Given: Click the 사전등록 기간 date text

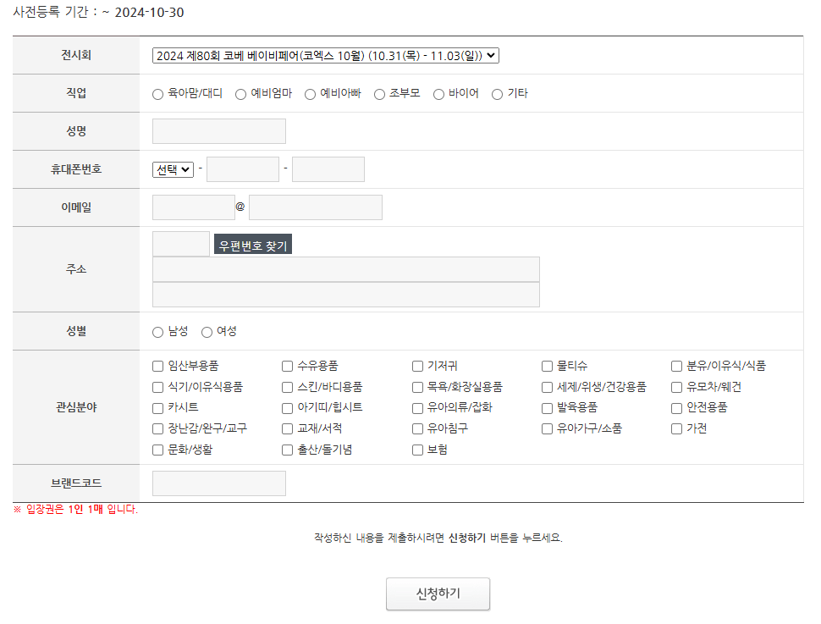Looking at the screenshot, I should point(98,12).
